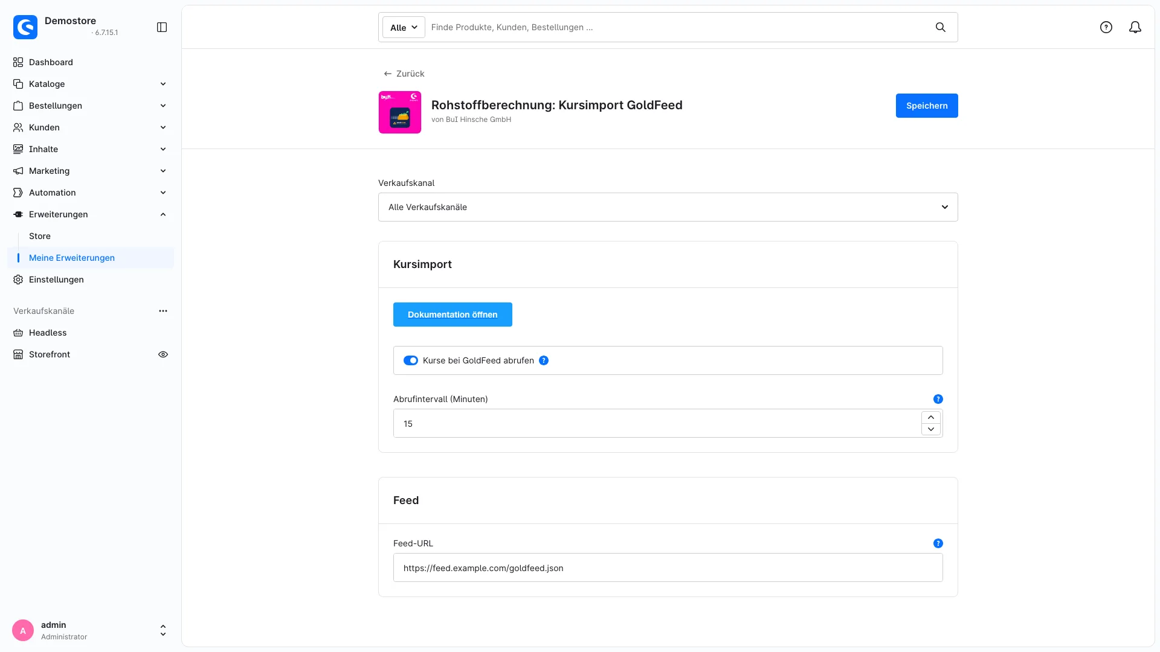Click into the Feed-URL input field
This screenshot has height=652, width=1160.
click(x=668, y=567)
